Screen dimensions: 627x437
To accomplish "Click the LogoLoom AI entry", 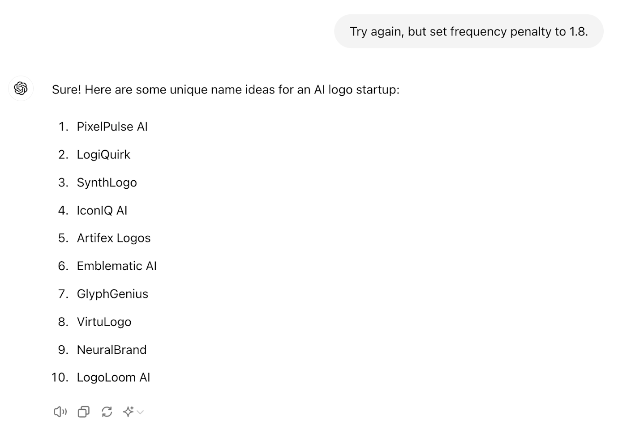I will (113, 377).
